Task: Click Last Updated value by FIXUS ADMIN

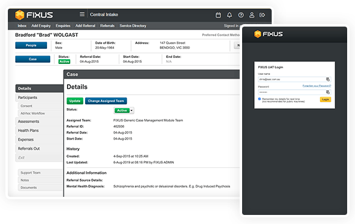Action: tap(144, 162)
